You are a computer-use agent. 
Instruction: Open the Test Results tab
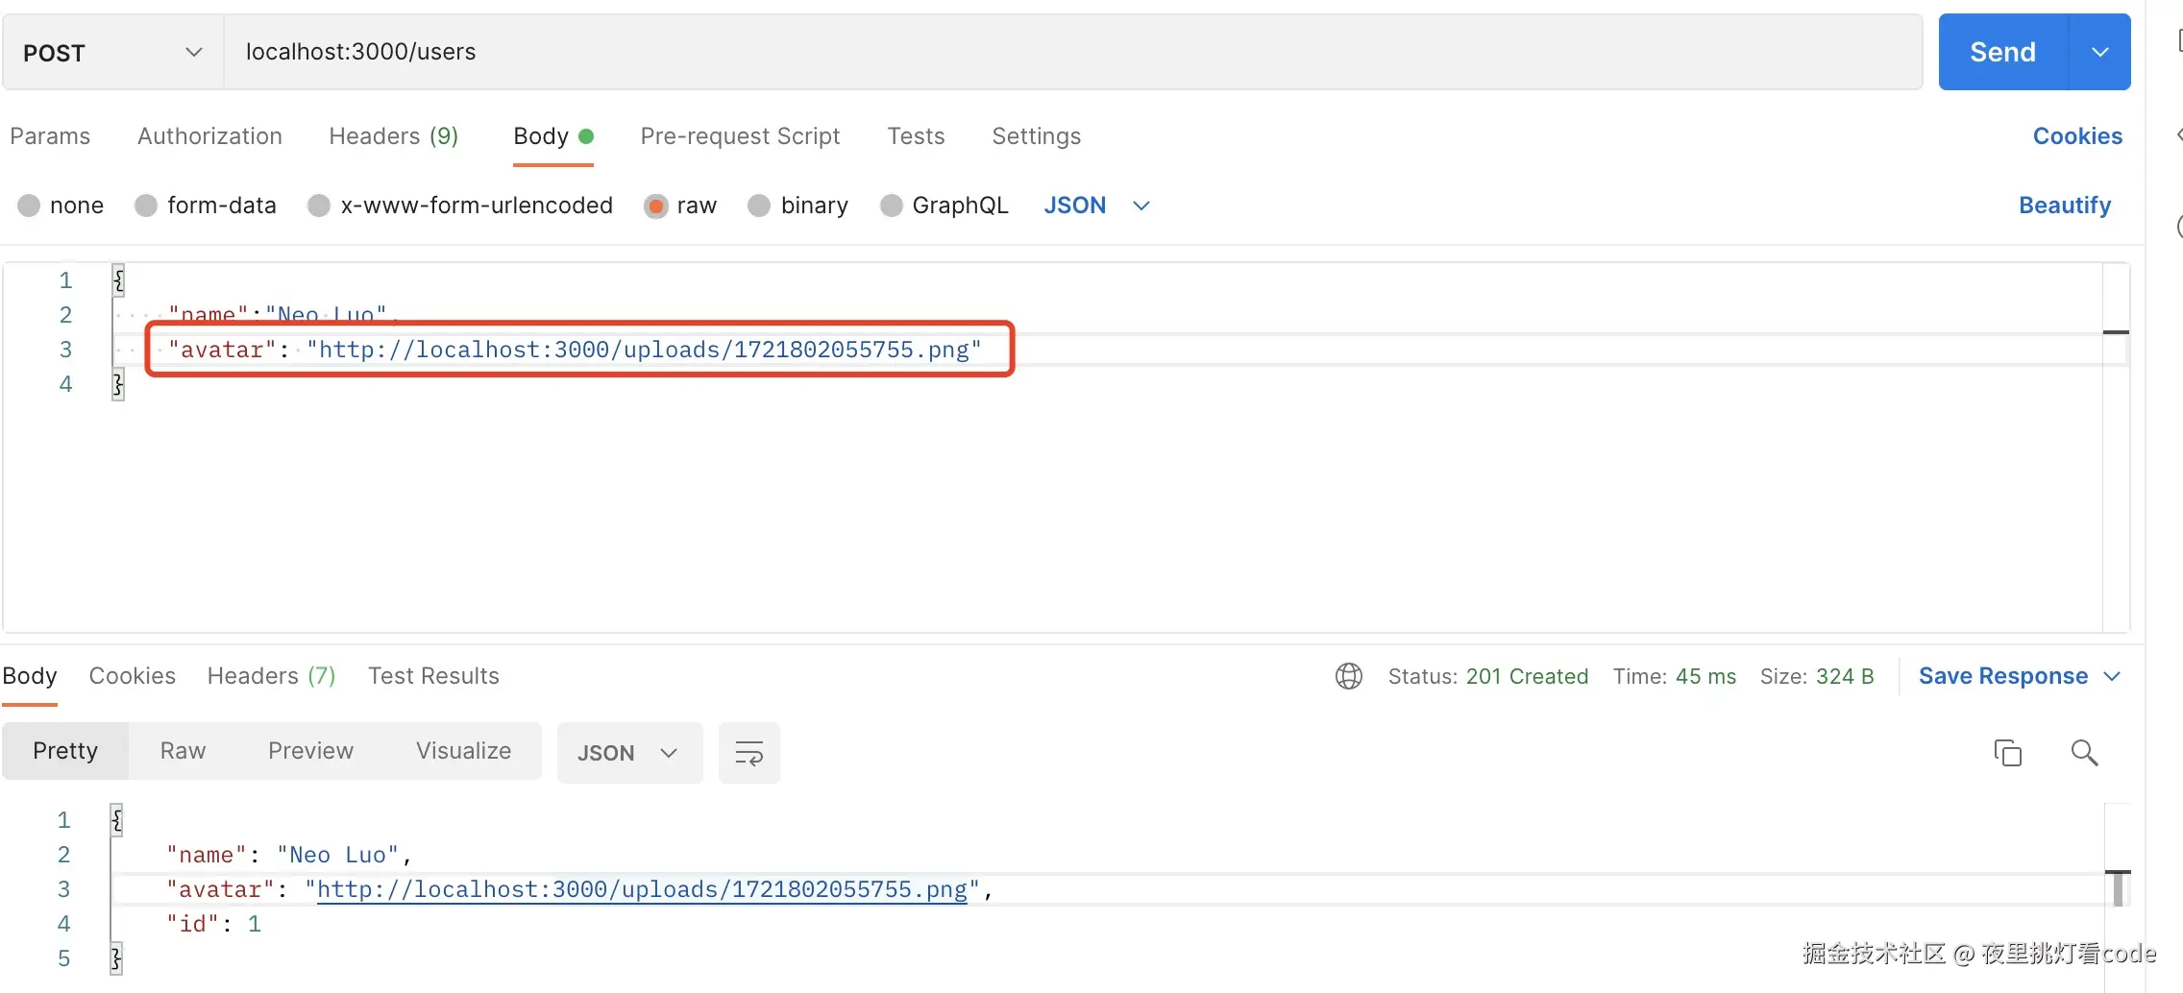pos(433,676)
